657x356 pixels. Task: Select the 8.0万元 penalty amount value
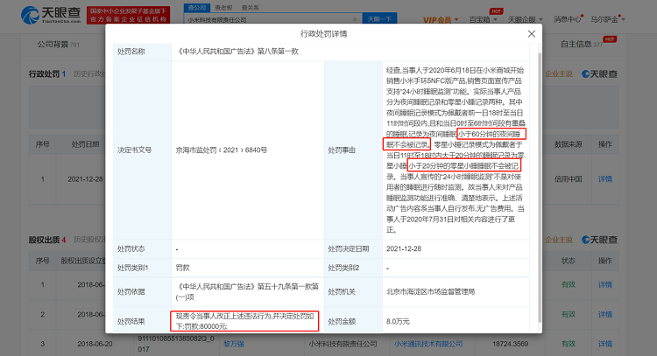point(398,321)
